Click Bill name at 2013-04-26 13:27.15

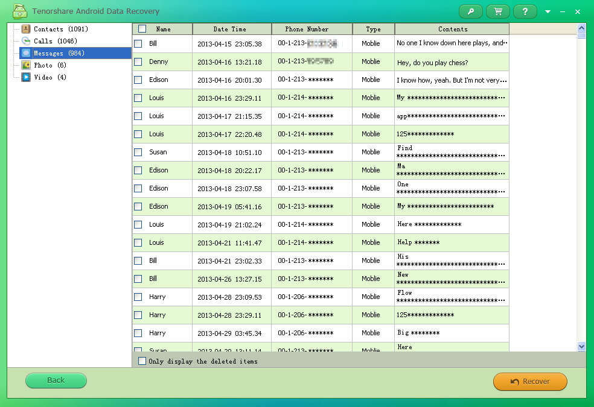153,279
